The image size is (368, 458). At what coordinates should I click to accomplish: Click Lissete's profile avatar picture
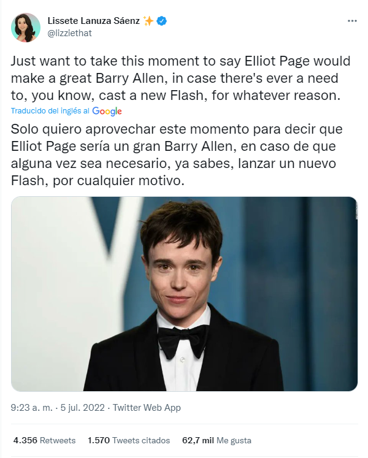(26, 28)
